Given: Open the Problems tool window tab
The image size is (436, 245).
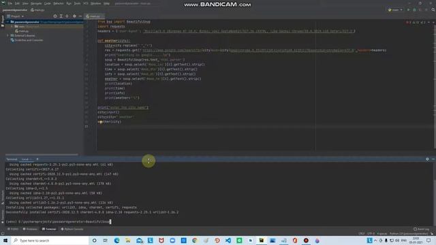Looking at the screenshot, I should tap(30, 229).
